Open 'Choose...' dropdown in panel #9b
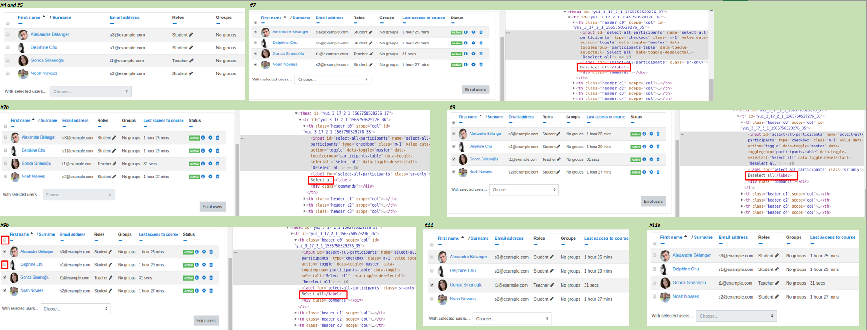The width and height of the screenshot is (867, 330). point(75,309)
